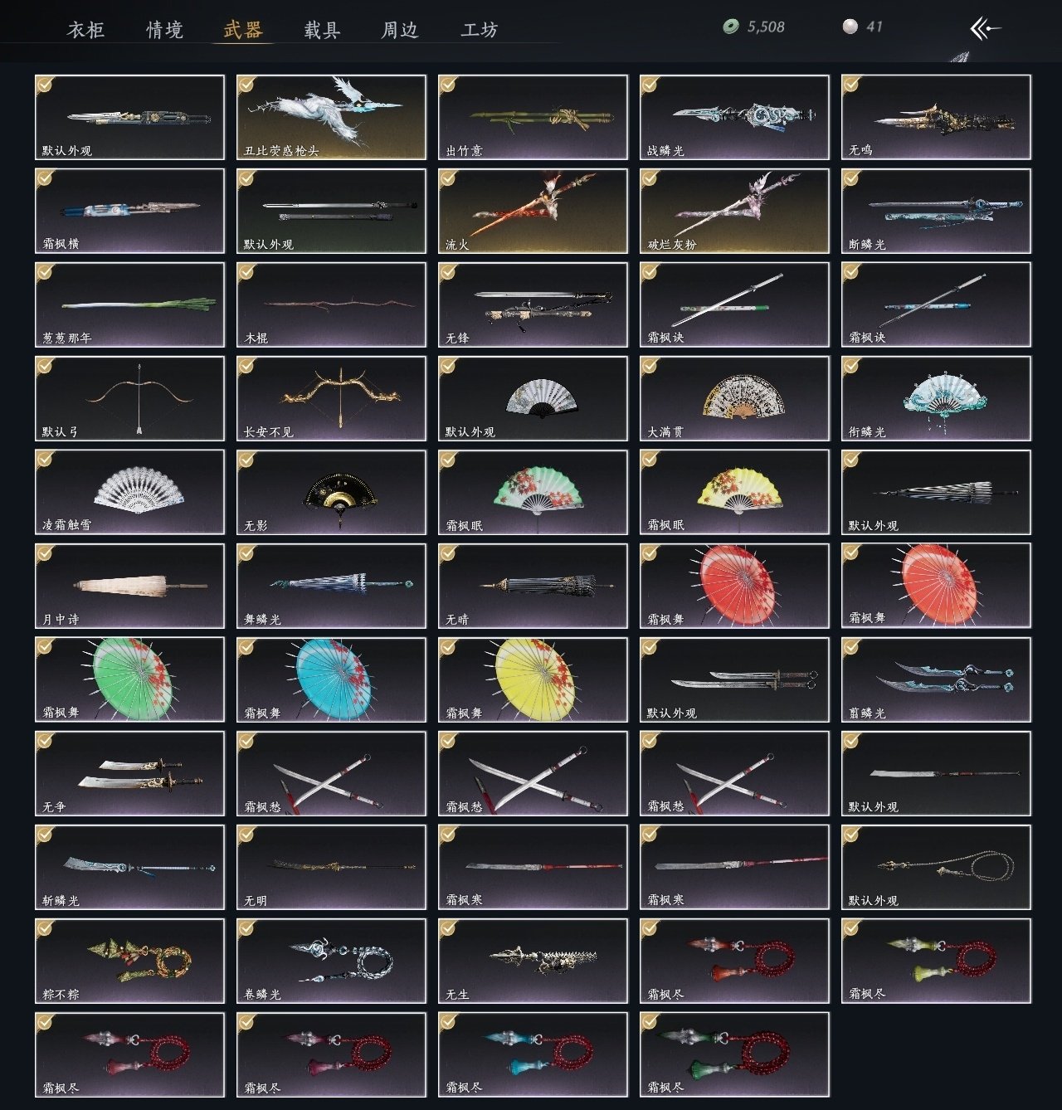The image size is (1062, 1110).
Task: Choose the 葱葱那年 green onion weapon
Action: pyautogui.click(x=129, y=304)
